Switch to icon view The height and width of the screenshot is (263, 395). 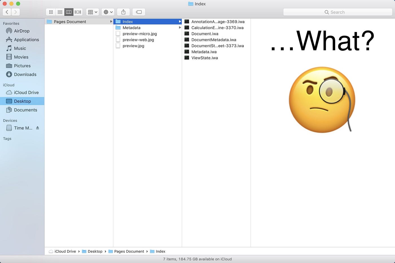point(51,12)
